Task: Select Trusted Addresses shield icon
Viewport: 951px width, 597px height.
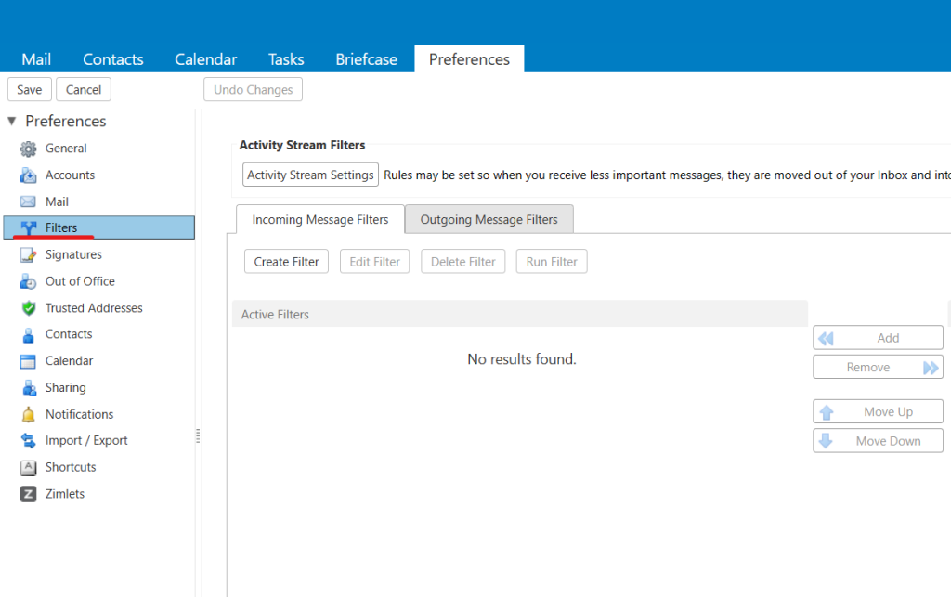Action: click(29, 308)
